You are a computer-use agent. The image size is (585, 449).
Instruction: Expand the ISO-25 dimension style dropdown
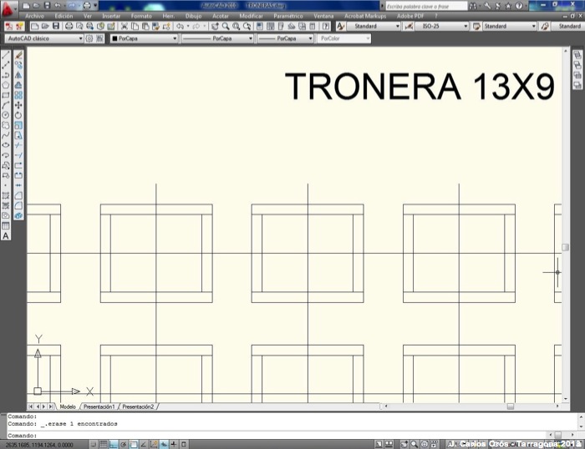tap(465, 27)
